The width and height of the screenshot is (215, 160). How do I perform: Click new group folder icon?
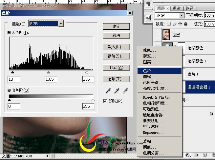pos(196,155)
